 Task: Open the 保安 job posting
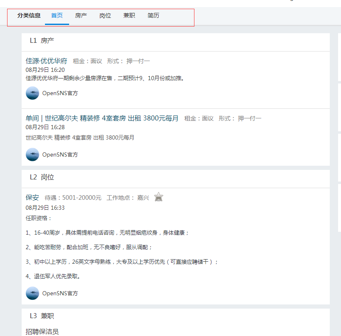32,197
